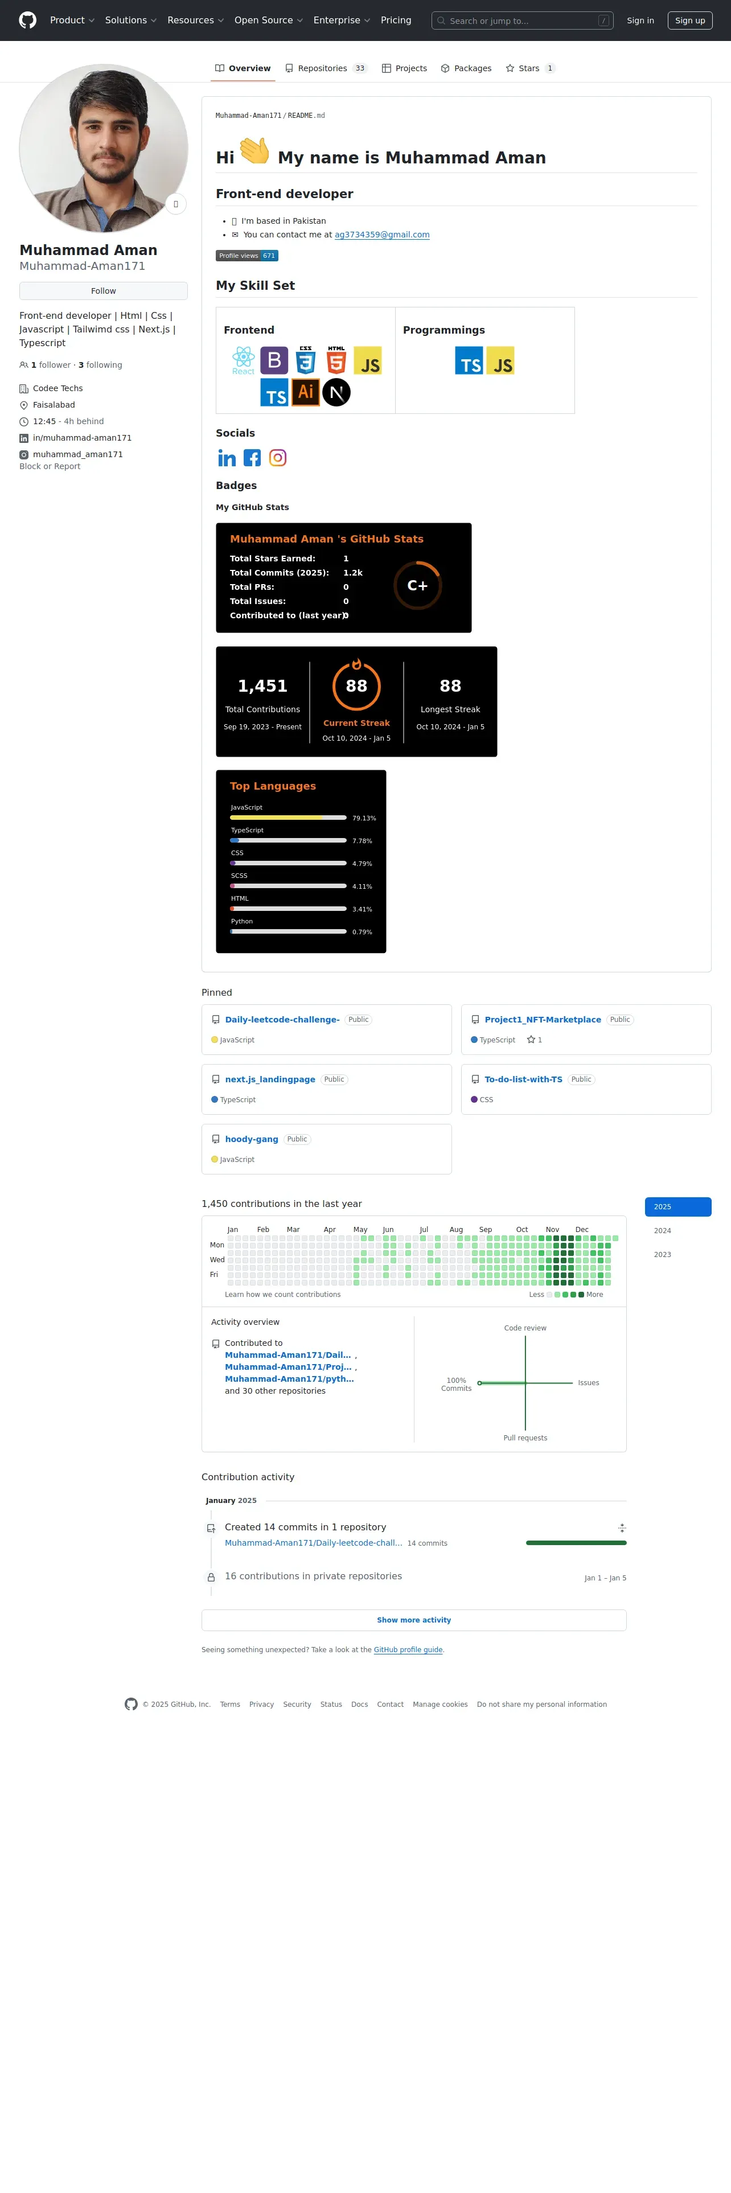Viewport: 731px width, 2193px height.
Task: Click the Sign in link
Action: click(x=641, y=20)
